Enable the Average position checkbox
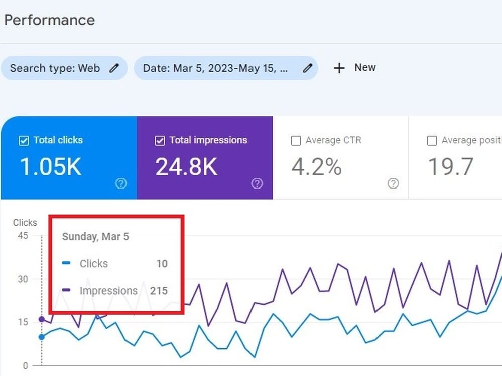The width and height of the screenshot is (502, 376). coord(432,141)
